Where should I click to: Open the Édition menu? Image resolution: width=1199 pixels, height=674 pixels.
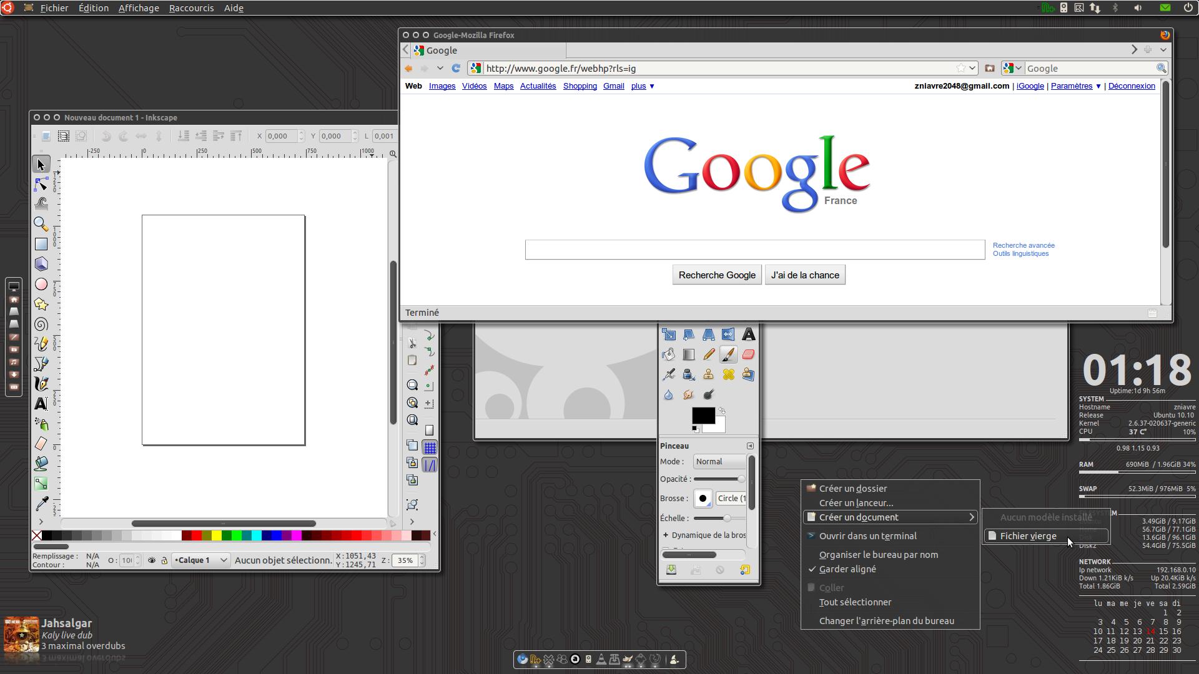[x=94, y=7]
